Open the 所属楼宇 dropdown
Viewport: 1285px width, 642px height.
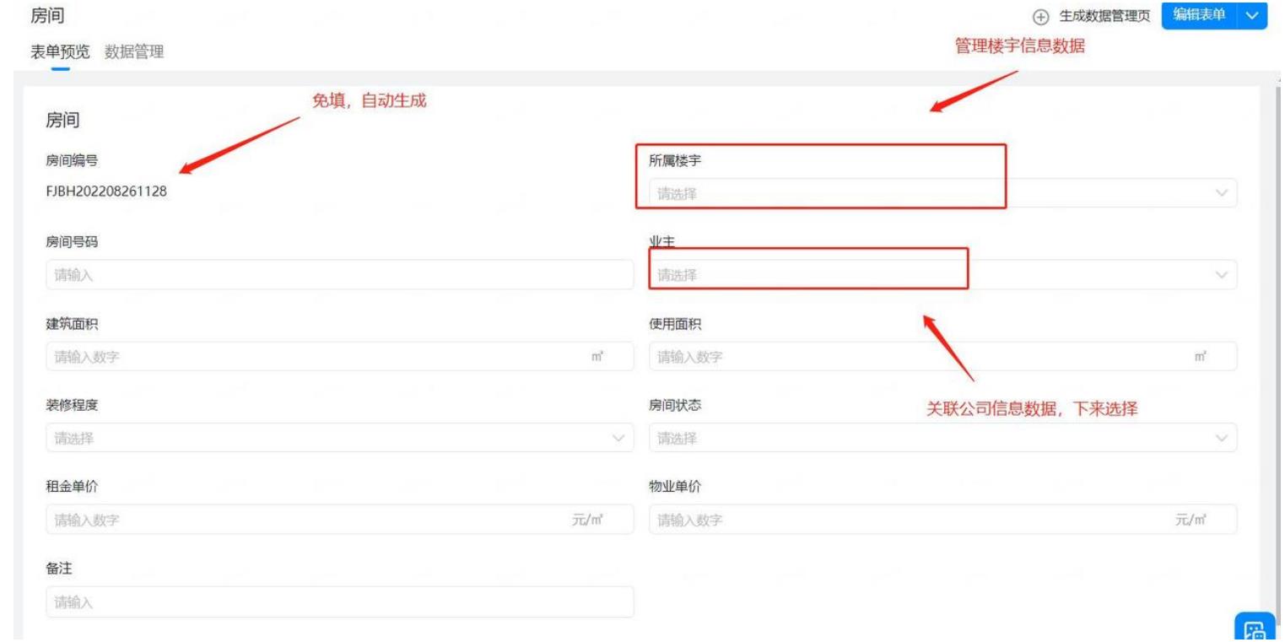(x=942, y=193)
